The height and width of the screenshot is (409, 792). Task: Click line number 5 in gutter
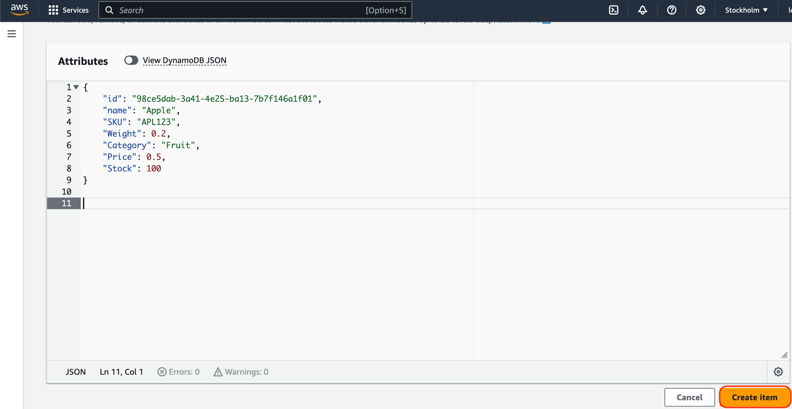click(69, 134)
